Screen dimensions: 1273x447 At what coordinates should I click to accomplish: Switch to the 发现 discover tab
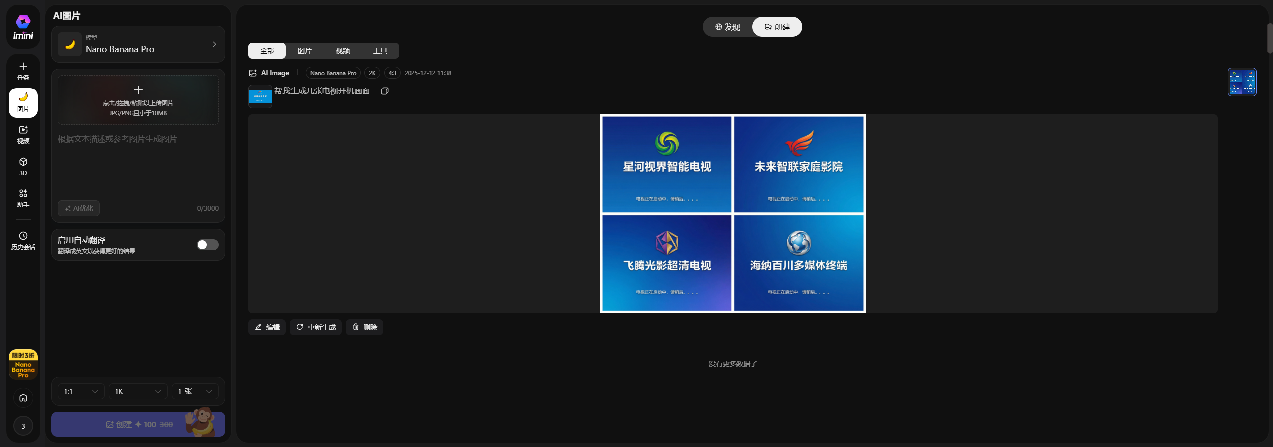tap(727, 27)
